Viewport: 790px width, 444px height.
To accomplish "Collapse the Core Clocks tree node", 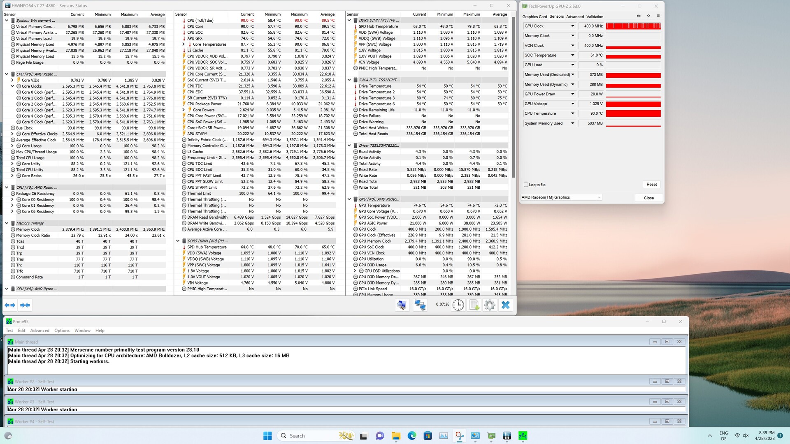I will click(12, 86).
